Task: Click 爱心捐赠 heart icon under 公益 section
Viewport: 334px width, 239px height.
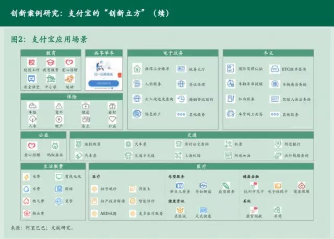Action: point(32,146)
